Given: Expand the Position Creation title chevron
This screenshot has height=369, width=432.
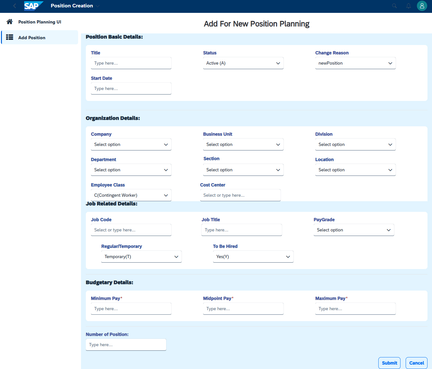Looking at the screenshot, I should click(x=98, y=6).
